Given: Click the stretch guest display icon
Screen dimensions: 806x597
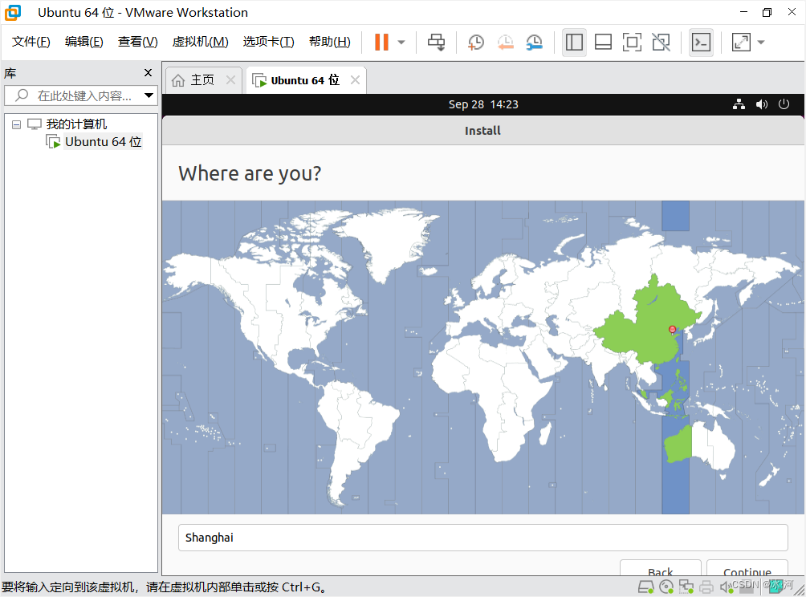Looking at the screenshot, I should tap(741, 43).
